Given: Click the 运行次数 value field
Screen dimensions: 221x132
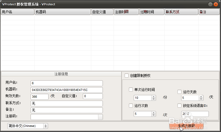Looking at the screenshot, I should click(143, 114).
